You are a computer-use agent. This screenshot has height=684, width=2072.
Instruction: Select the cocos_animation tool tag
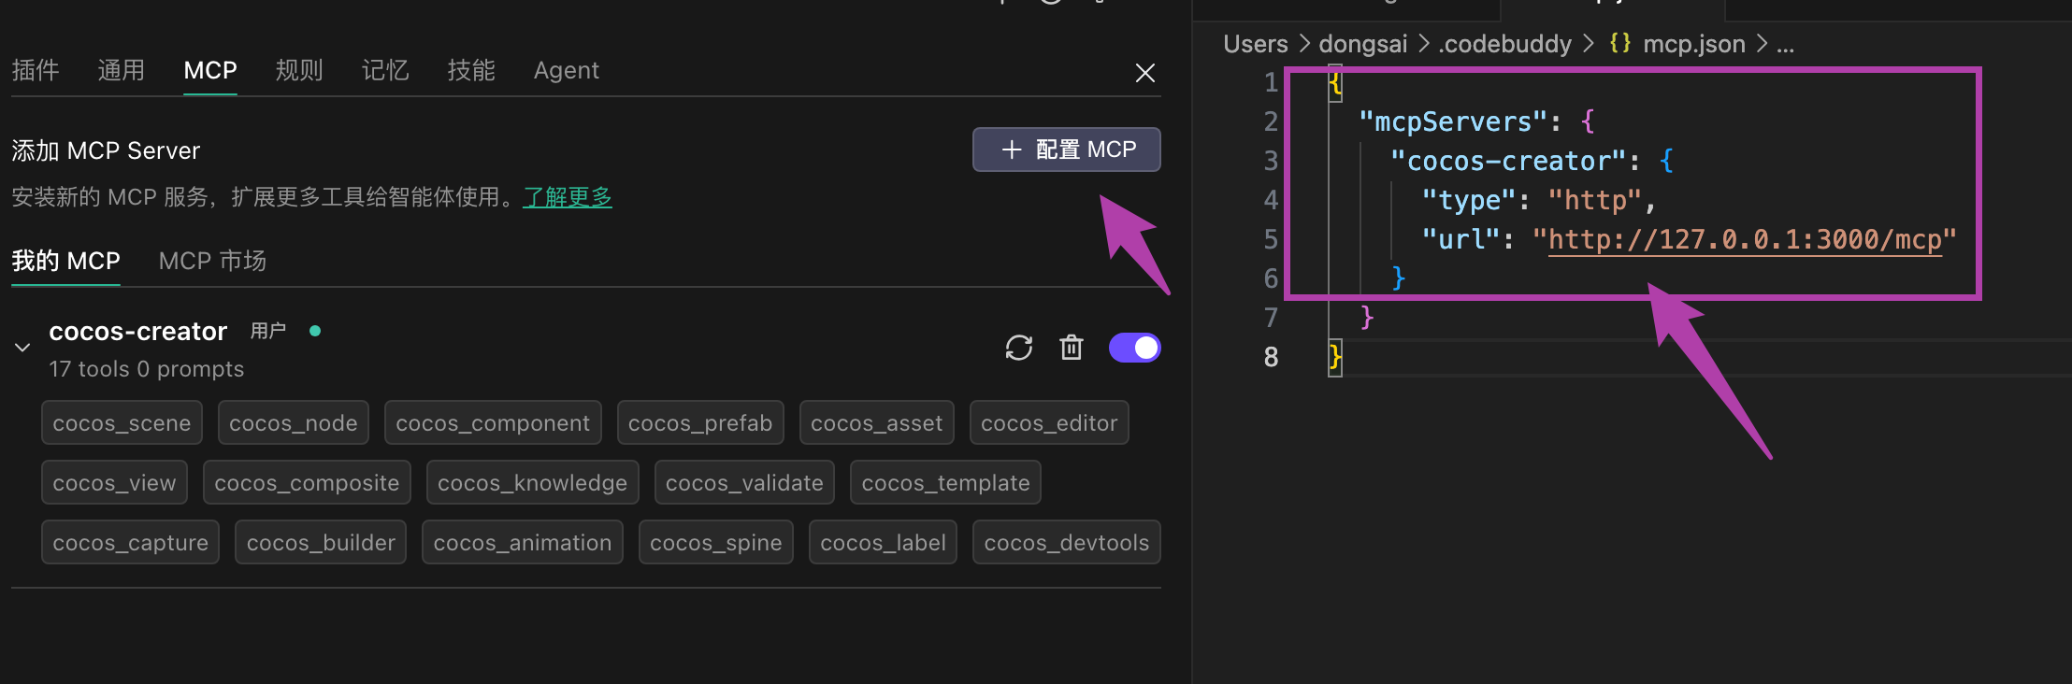(x=523, y=543)
